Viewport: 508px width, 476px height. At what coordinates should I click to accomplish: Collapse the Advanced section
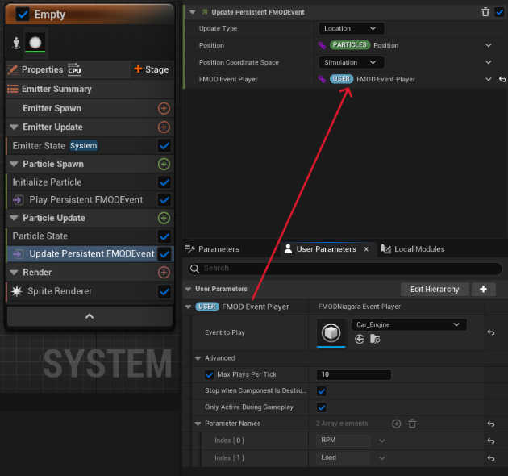tap(198, 358)
